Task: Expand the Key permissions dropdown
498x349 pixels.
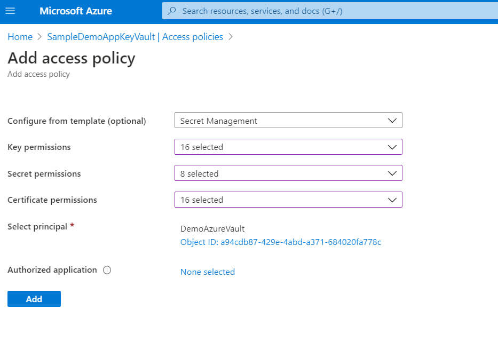Action: pyautogui.click(x=288, y=147)
